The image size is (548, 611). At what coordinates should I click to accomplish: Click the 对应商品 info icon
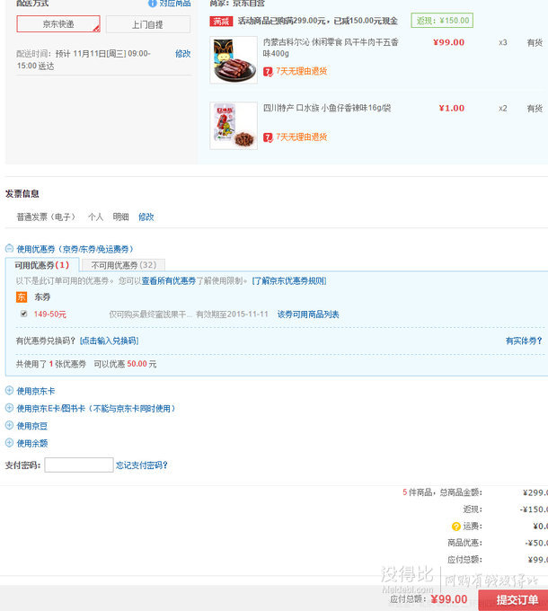point(153,4)
